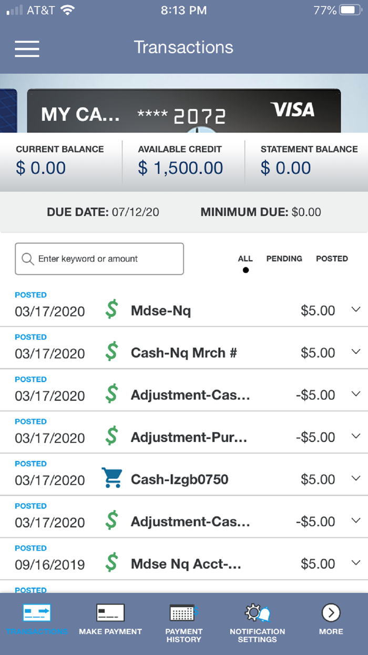Select the PENDING transactions filter
Viewport: 368px width, 655px height.
tap(284, 259)
